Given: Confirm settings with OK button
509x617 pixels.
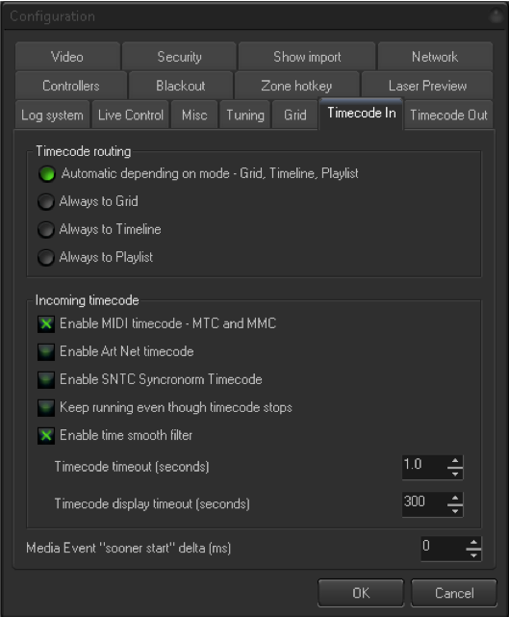Looking at the screenshot, I should [x=361, y=593].
